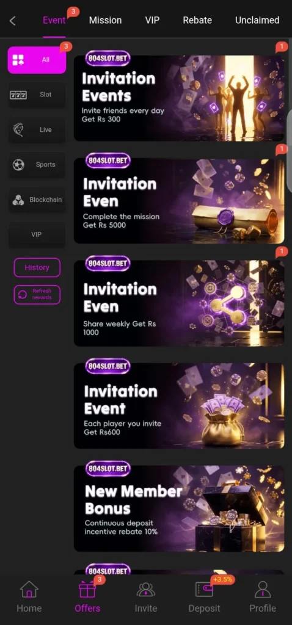This screenshot has height=625, width=292.
Task: Select the Slot 777 category
Action: coord(37,95)
